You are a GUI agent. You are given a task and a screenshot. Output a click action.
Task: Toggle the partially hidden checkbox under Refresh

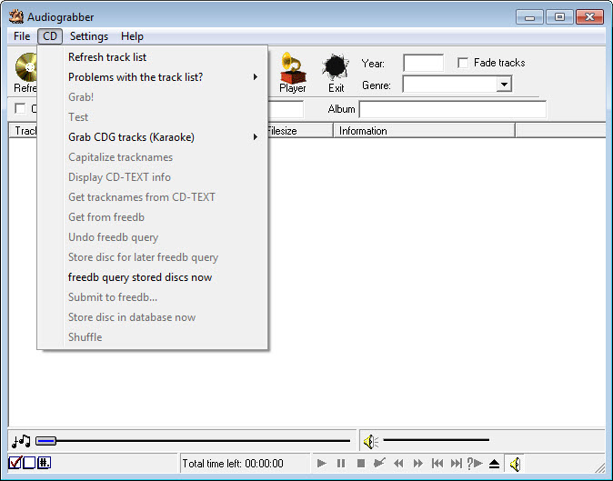(x=20, y=108)
